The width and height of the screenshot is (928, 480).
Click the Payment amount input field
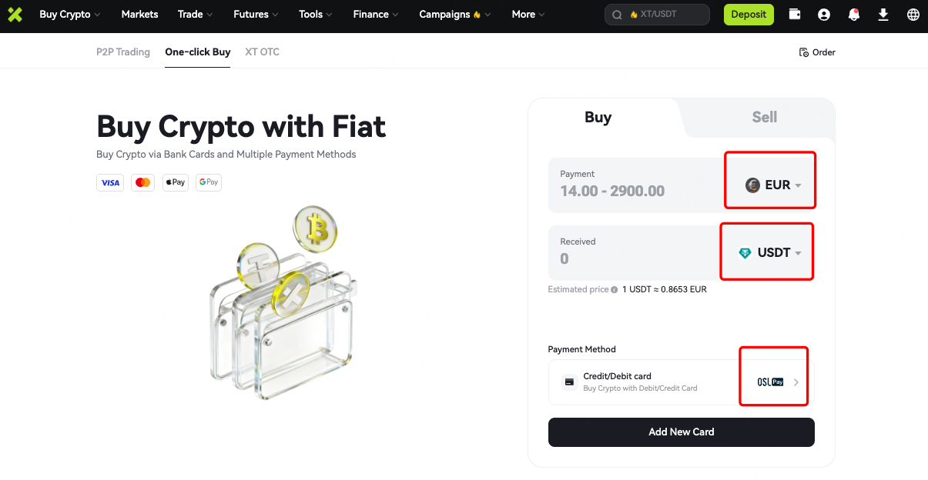pyautogui.click(x=632, y=191)
